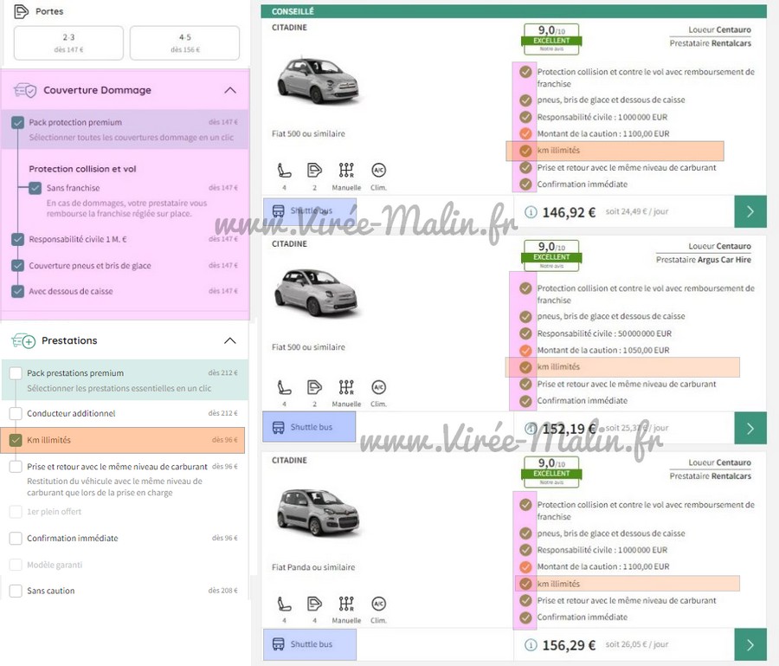Viewport: 779px width, 666px height.
Task: Open the 146,92 € Fiat 500 offer arrow
Action: 750,211
